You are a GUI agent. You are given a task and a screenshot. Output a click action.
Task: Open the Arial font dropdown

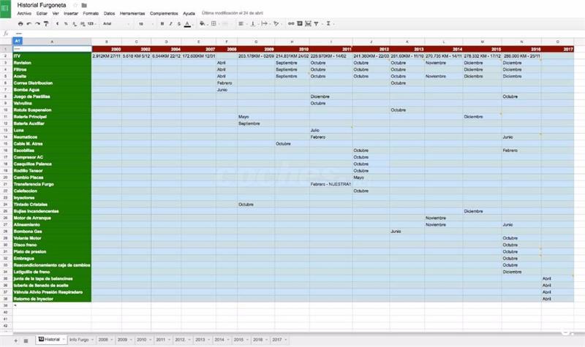point(113,23)
